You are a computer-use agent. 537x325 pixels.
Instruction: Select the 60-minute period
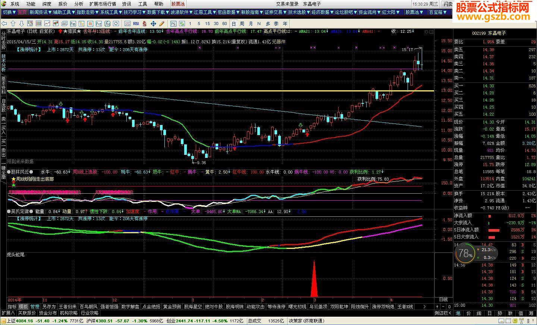[x=224, y=23]
